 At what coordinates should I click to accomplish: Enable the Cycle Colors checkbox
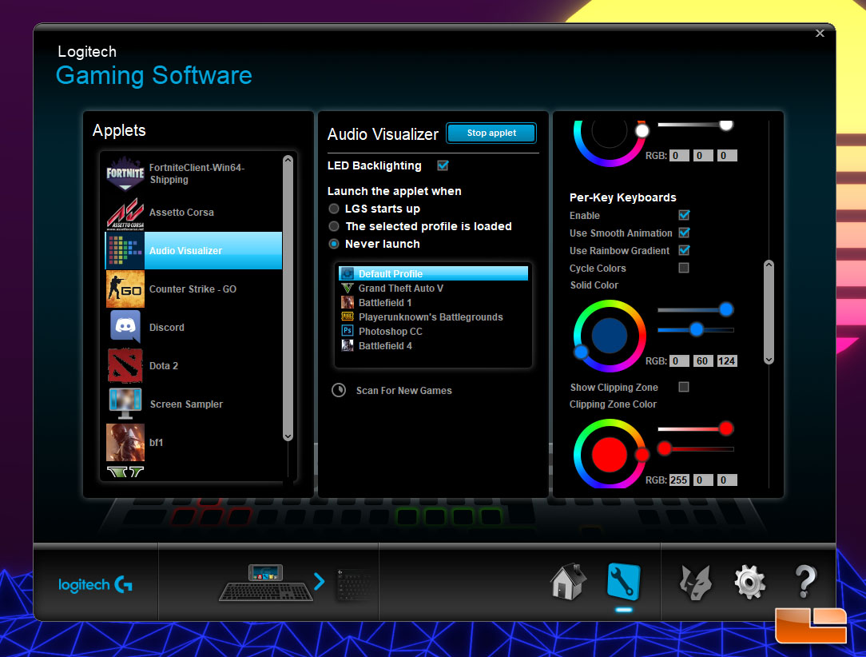coord(684,268)
